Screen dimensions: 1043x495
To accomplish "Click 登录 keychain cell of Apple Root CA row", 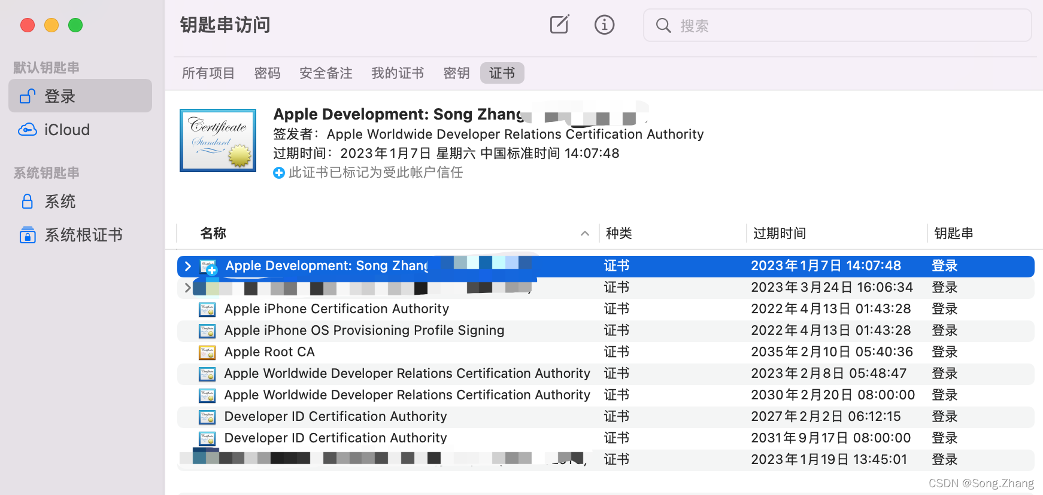I will click(x=945, y=352).
